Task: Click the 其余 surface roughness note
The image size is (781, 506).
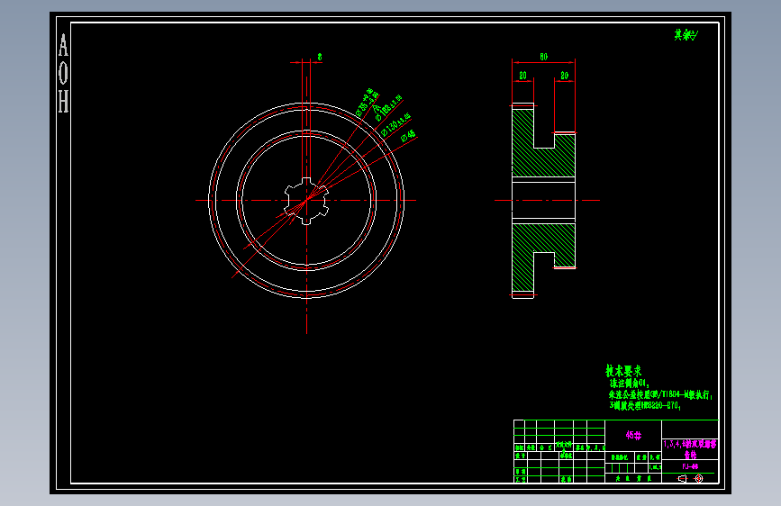Action: coord(686,35)
